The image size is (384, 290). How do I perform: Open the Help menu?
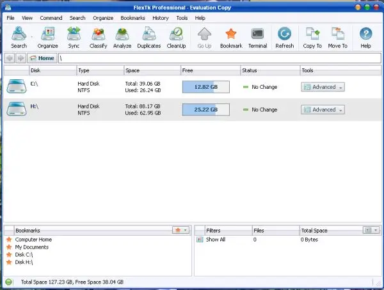coord(200,18)
